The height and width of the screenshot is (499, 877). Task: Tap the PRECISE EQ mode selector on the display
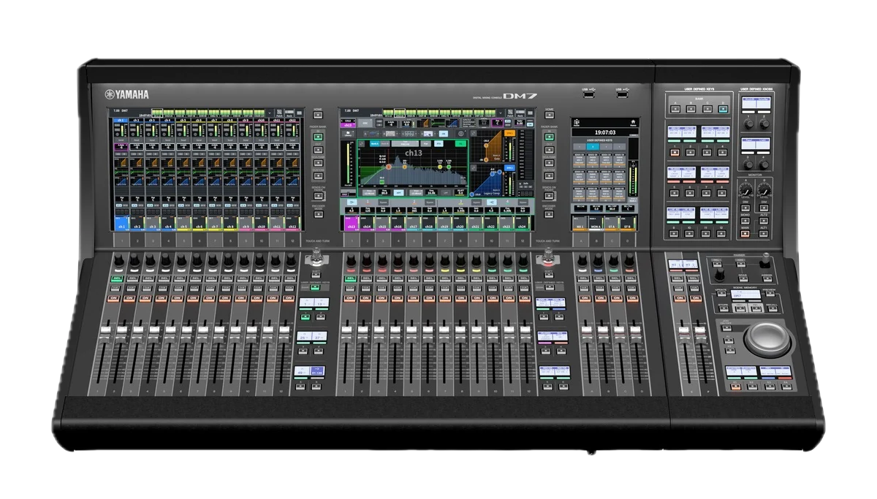(406, 143)
